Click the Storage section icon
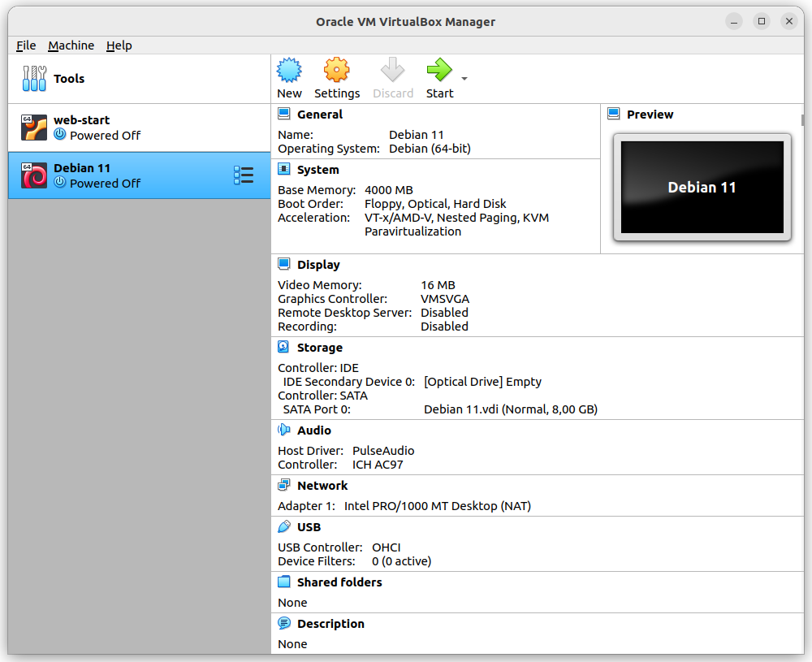The image size is (812, 662). 283,347
